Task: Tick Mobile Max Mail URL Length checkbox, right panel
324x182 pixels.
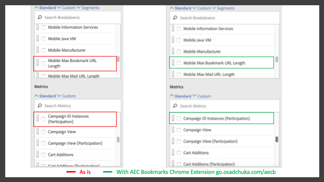Action: (x=179, y=75)
